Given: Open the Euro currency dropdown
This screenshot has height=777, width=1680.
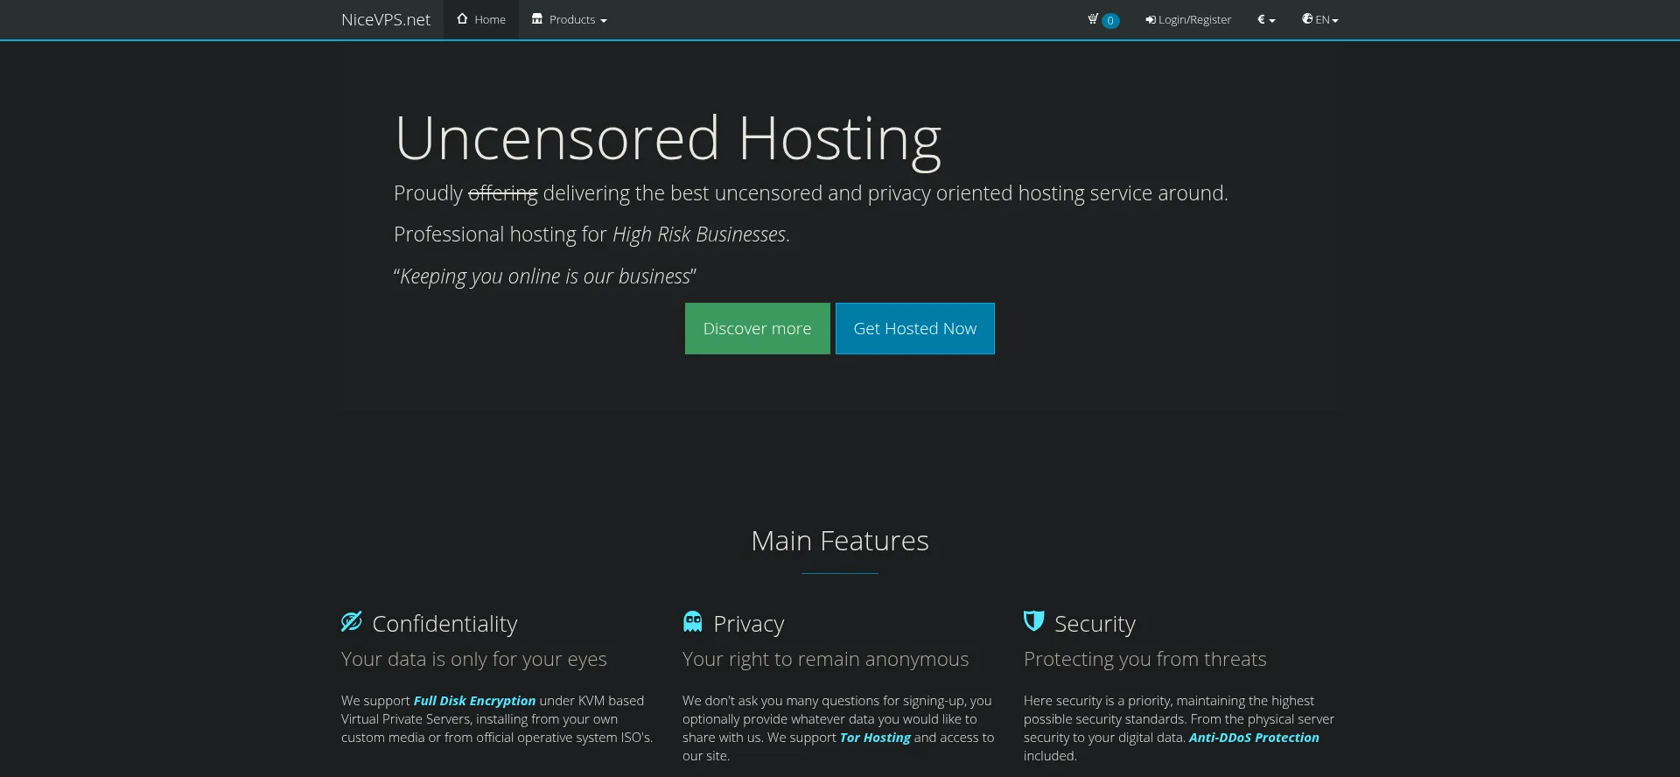Looking at the screenshot, I should point(1266,19).
